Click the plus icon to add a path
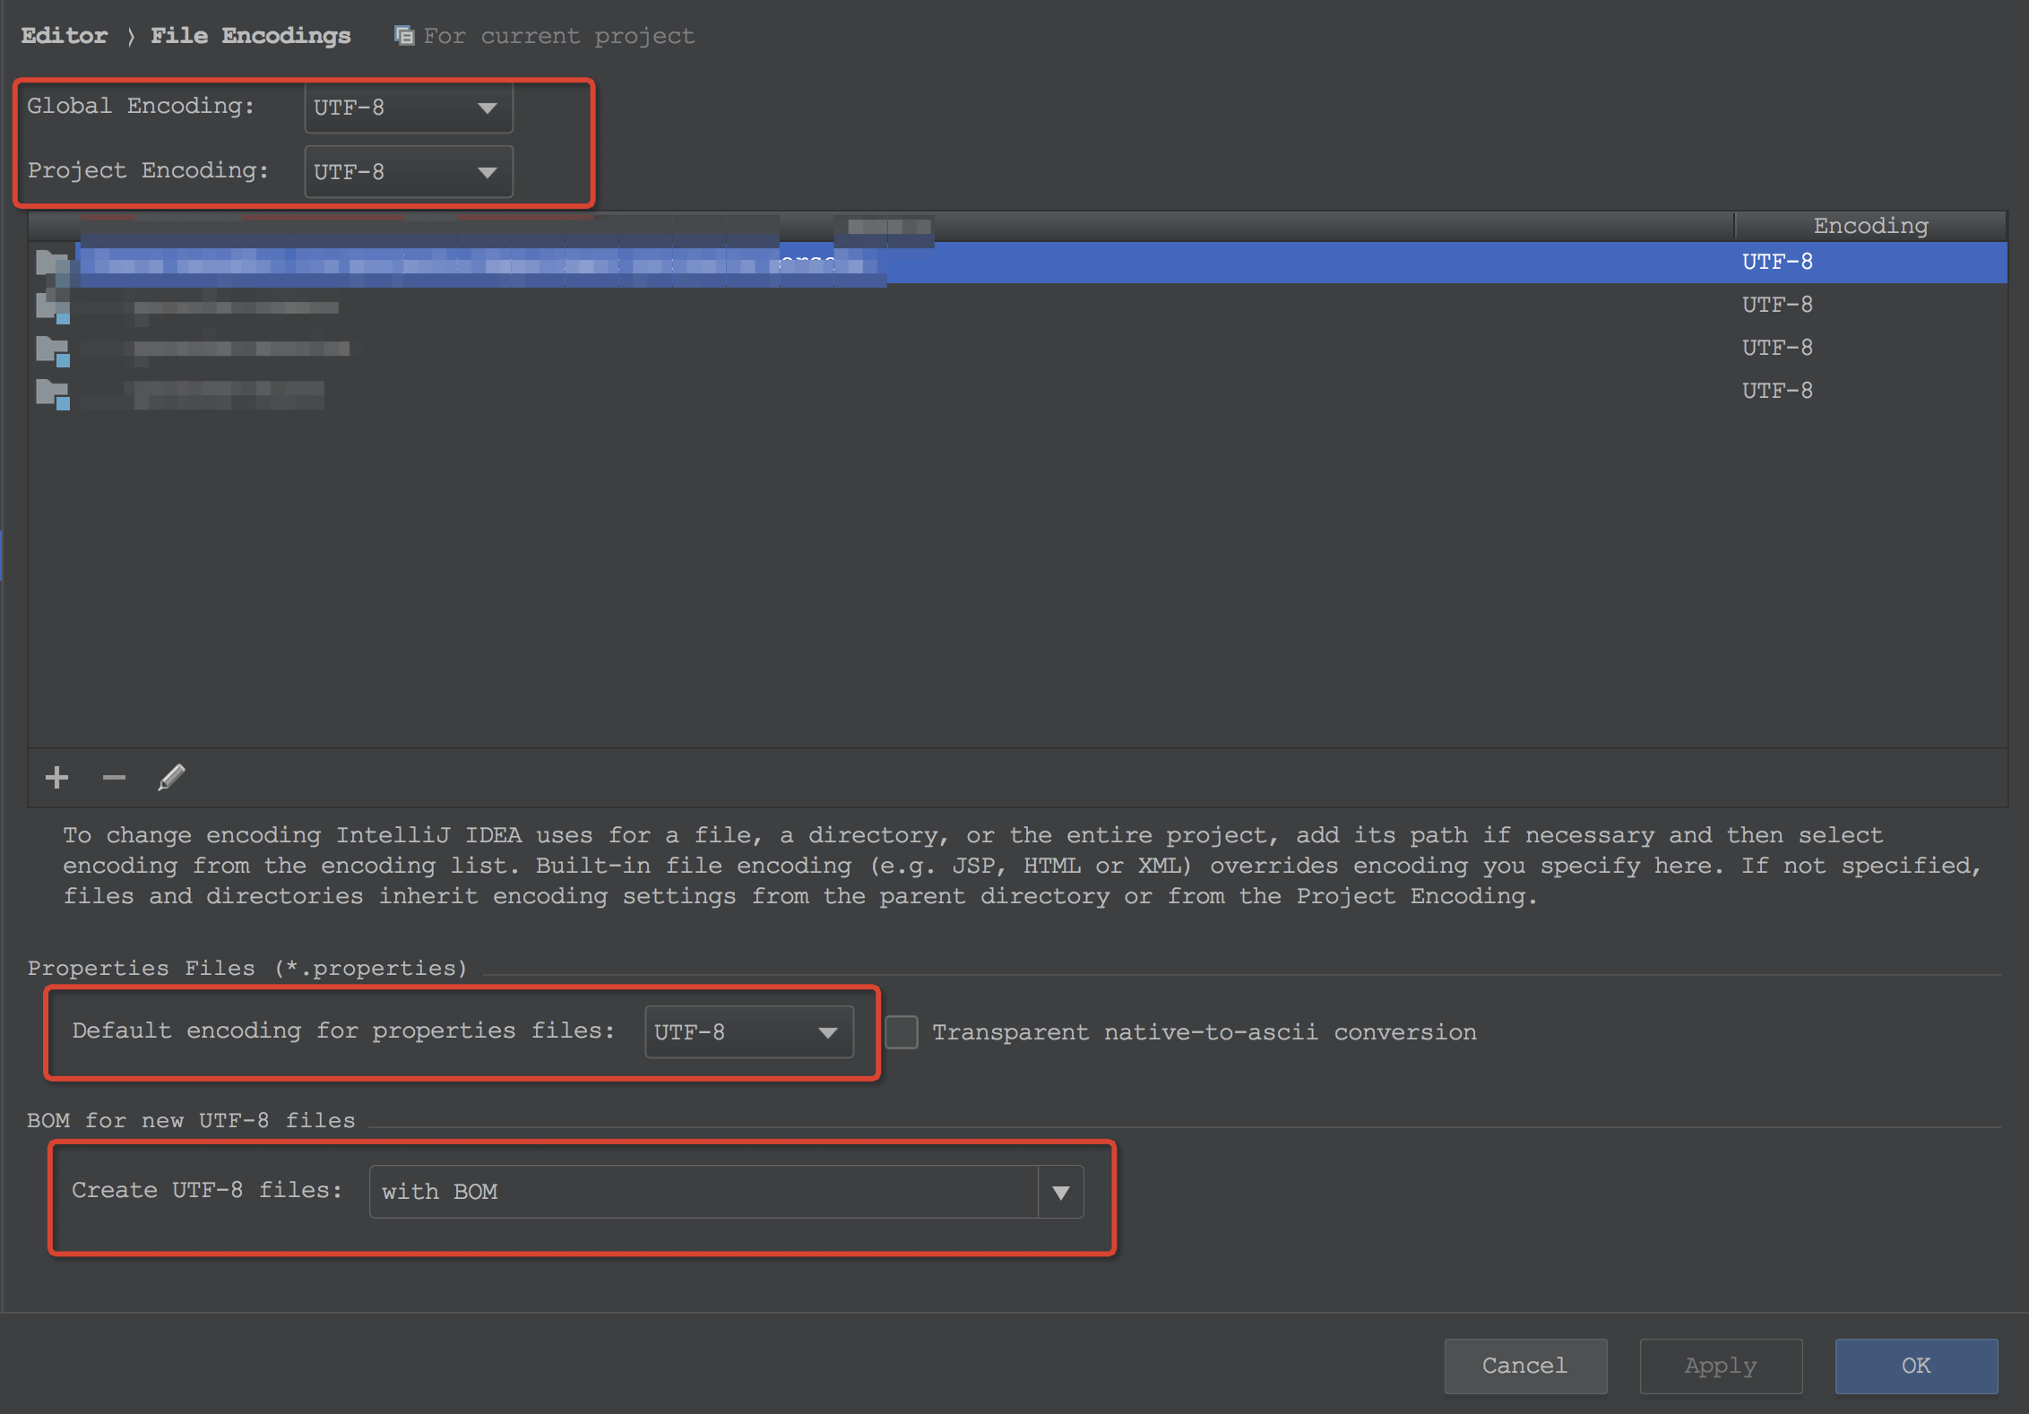Screen dimensions: 2029x1414 coord(56,777)
